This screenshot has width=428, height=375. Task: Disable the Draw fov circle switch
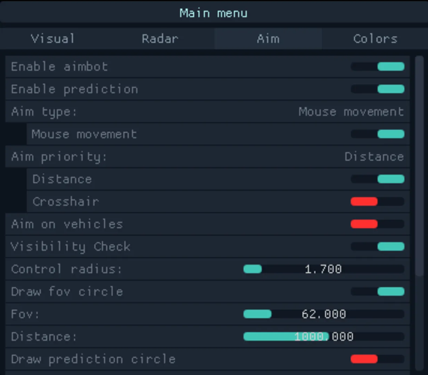coord(378,291)
